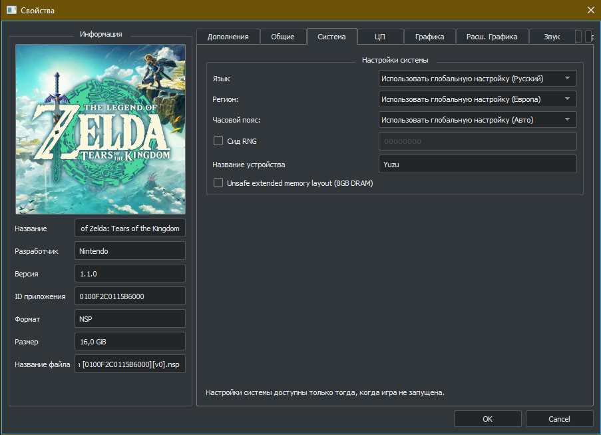601x435 pixels.
Task: Click the Название файла field ending .nsp
Action: (130, 364)
